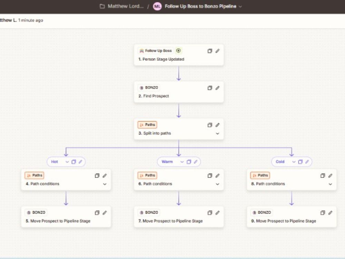Expand step 8 Path conditions chevron
This screenshot has width=345, height=259.
tap(330, 184)
